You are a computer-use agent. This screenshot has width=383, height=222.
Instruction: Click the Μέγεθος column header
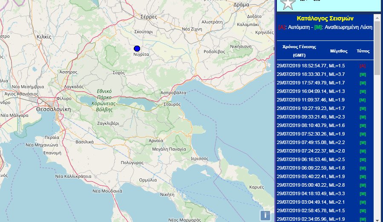(x=339, y=51)
